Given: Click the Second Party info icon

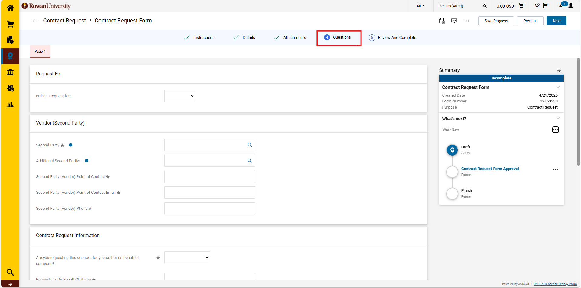Looking at the screenshot, I should (71, 145).
